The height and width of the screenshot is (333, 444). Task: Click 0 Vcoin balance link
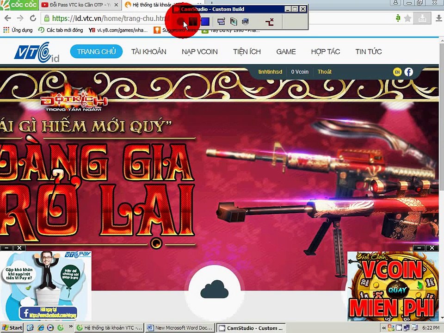[x=300, y=72]
